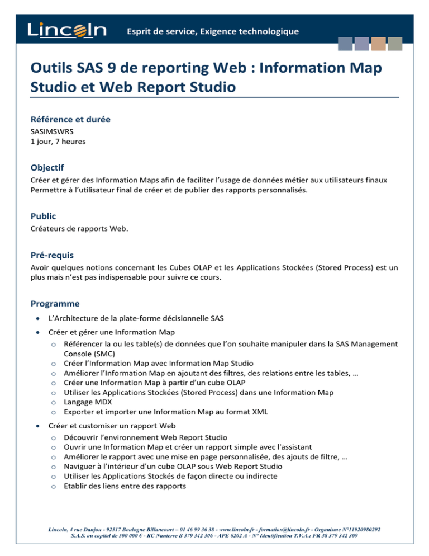Click the blue-grey square in the header
This screenshot has height=556, width=429.
point(345,44)
